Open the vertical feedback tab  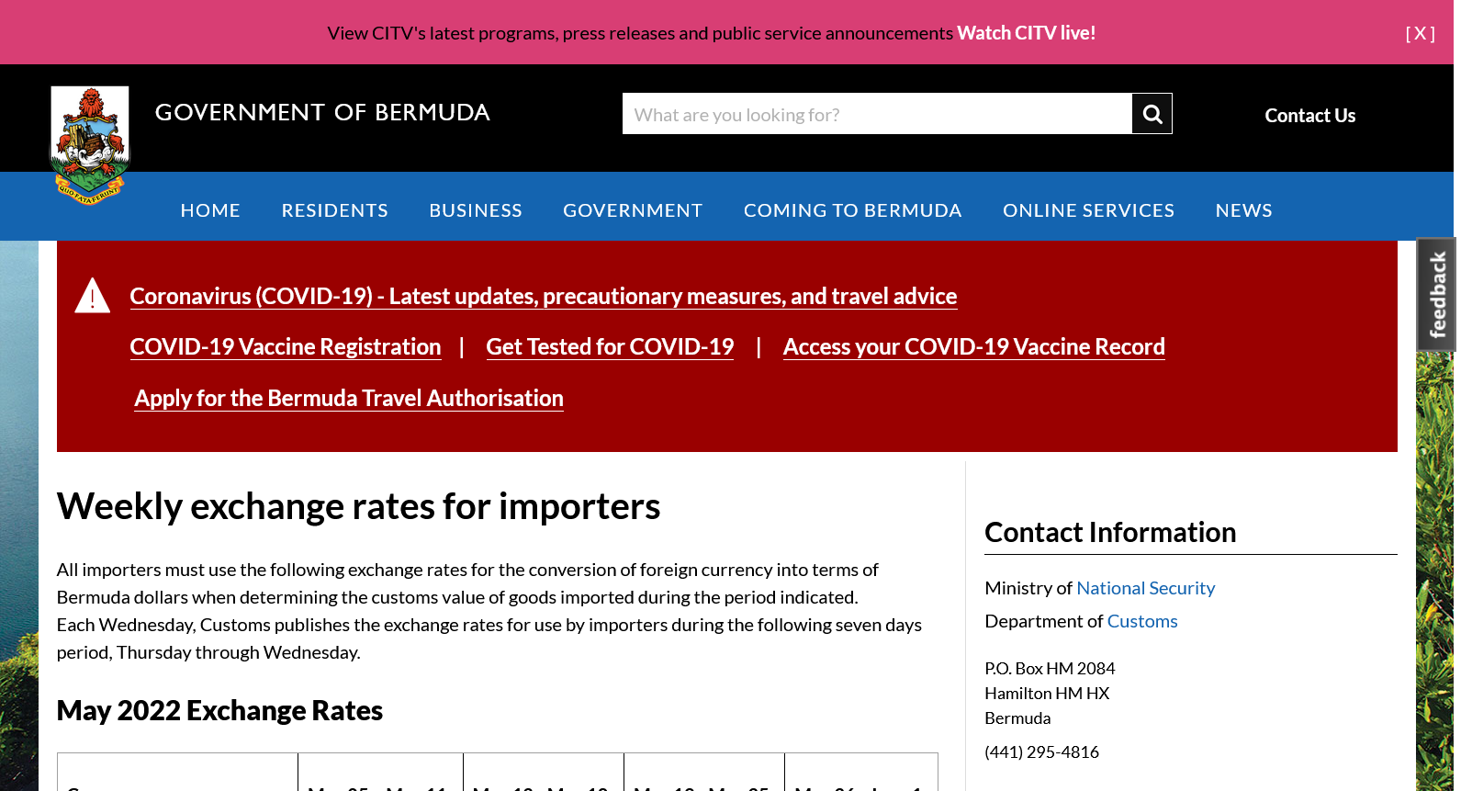tap(1436, 295)
